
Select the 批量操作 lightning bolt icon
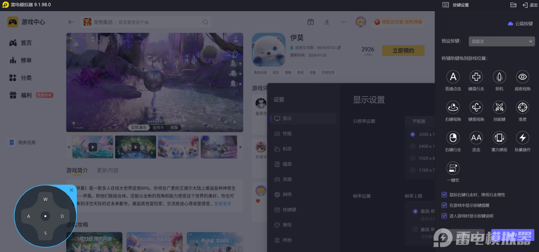click(x=522, y=137)
